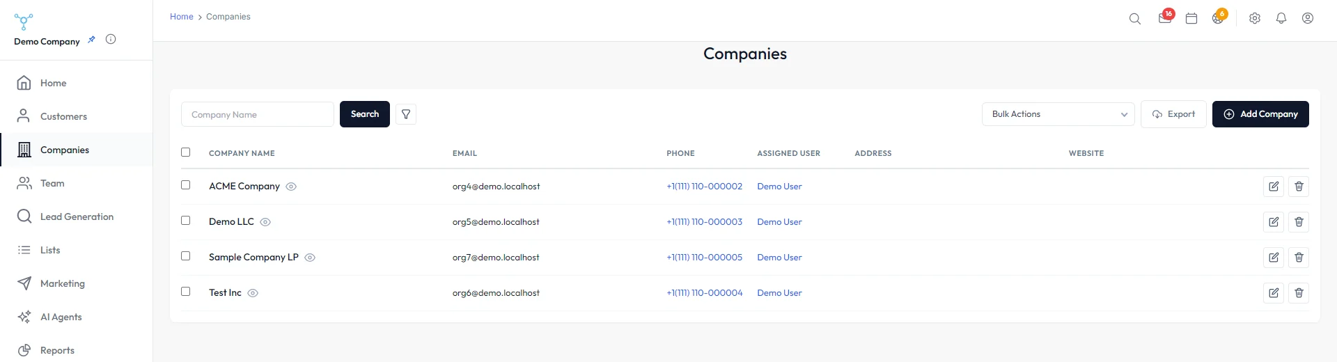Screen dimensions: 1337x362
Task: Open Lists in the sidebar
Action: (76, 250)
